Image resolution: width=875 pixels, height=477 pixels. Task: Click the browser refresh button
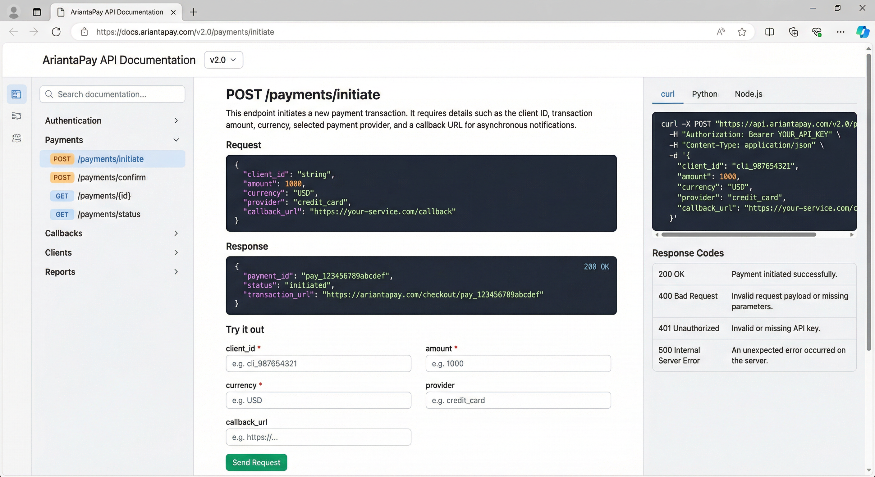pyautogui.click(x=56, y=32)
